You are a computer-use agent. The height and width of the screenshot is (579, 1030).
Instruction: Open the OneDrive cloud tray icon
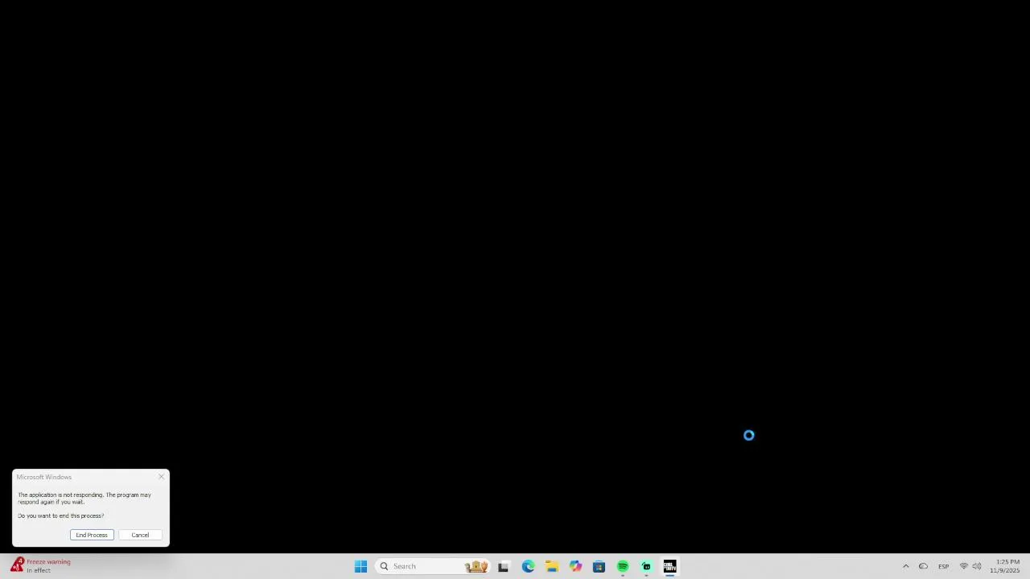click(x=923, y=566)
